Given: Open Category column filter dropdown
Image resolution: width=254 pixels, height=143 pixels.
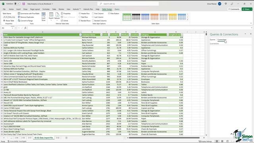Looking at the screenshot, I should 167,35.
